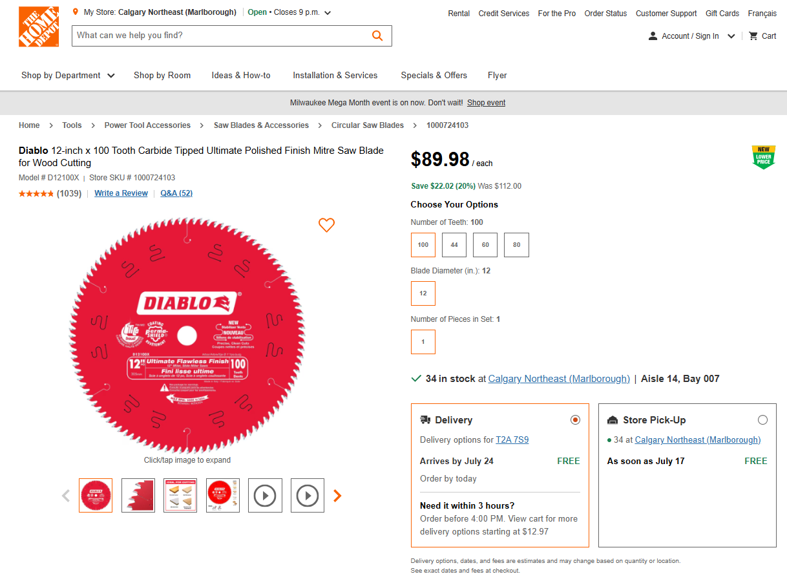This screenshot has height=583, width=787.
Task: Click the five-star rating icons
Action: click(36, 193)
